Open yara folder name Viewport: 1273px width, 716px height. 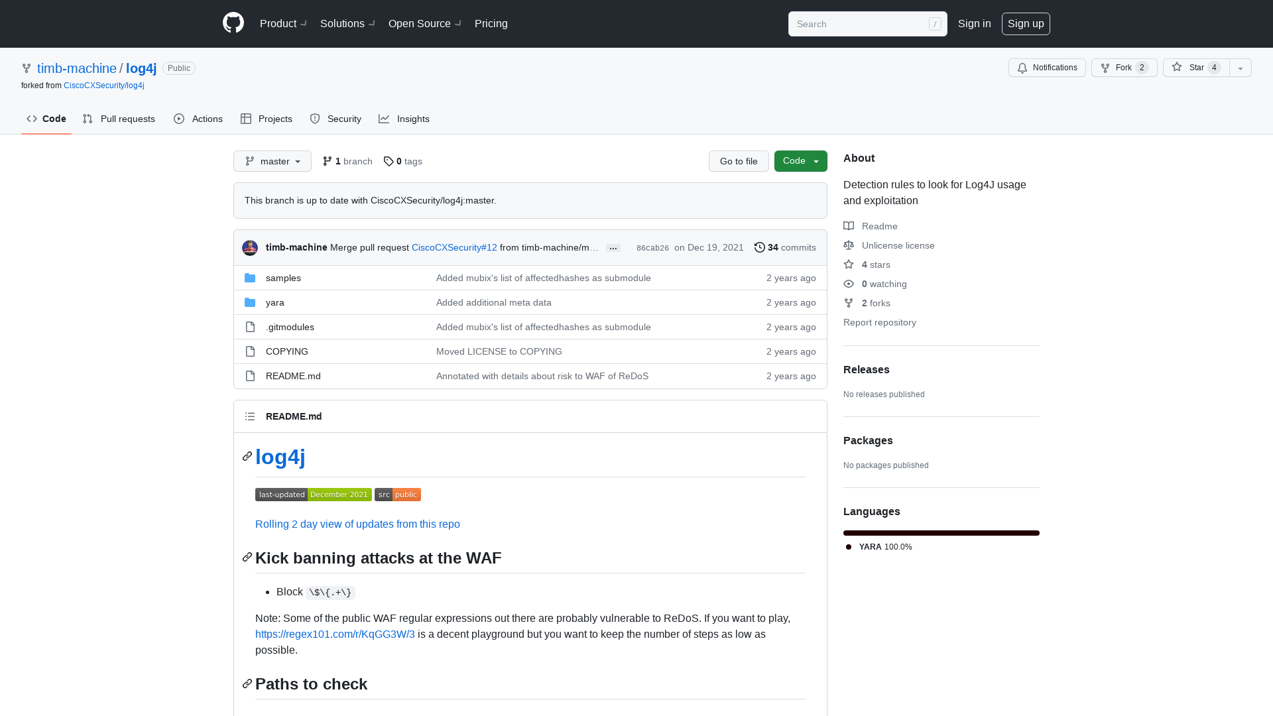coord(275,302)
